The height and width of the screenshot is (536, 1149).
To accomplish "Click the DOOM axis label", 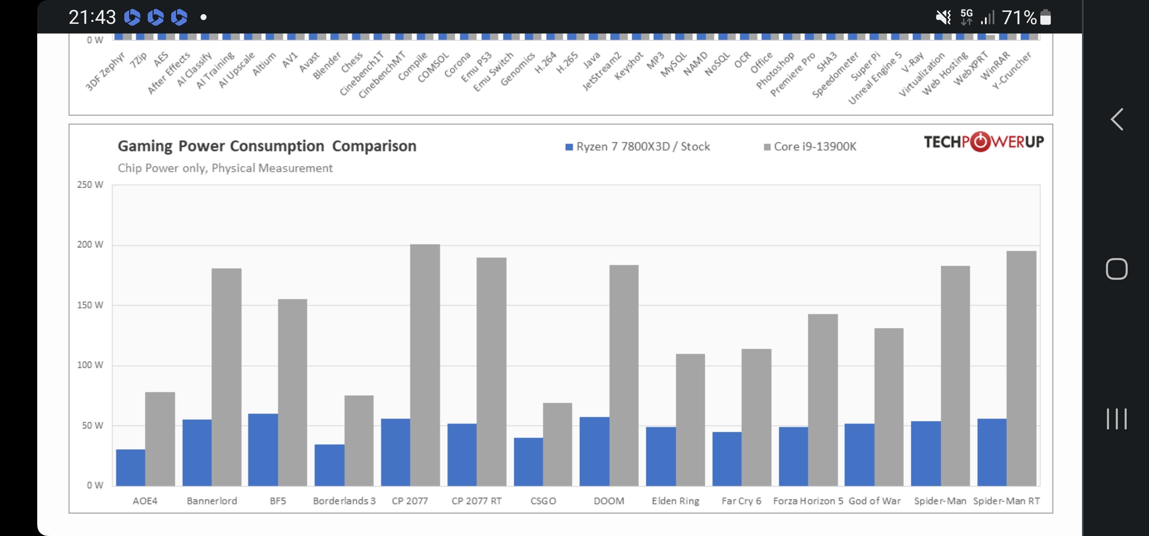I will click(x=609, y=501).
